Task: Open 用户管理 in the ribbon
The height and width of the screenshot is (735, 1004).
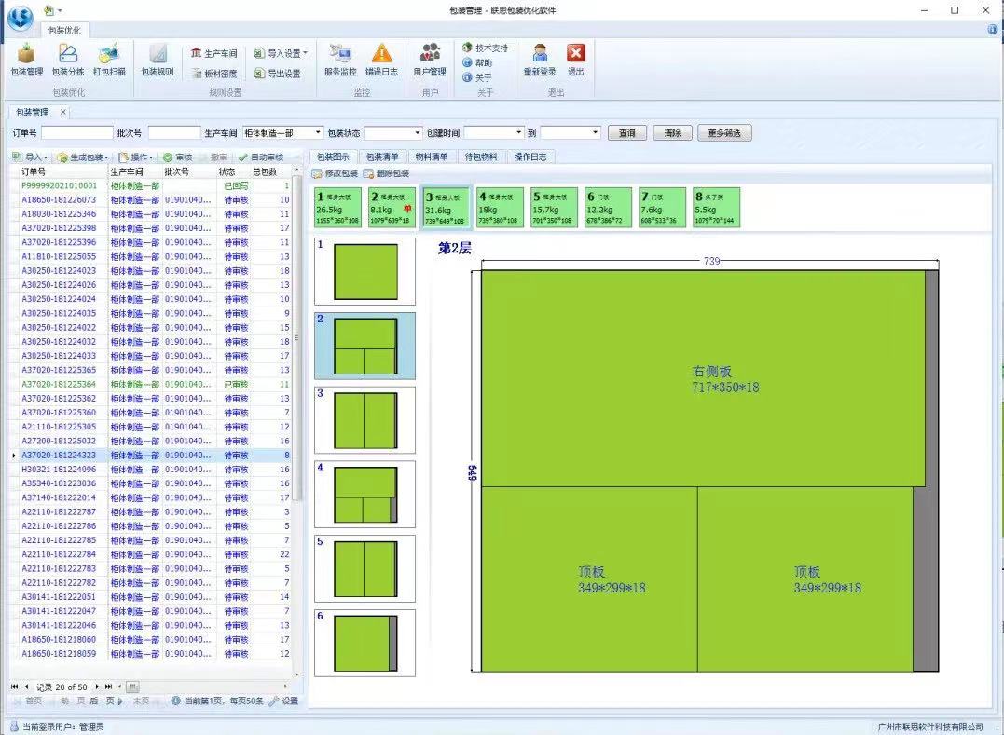Action: point(430,60)
